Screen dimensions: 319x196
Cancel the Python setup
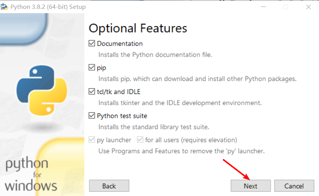coord(294,186)
